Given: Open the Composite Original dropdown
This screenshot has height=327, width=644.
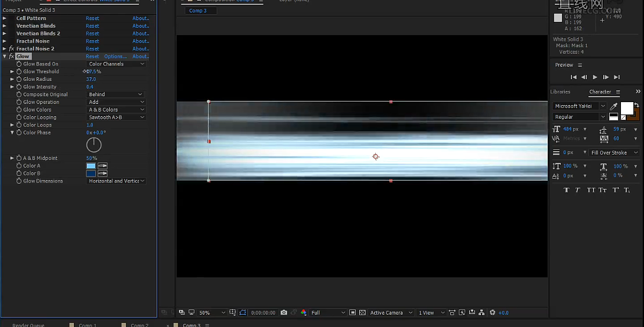Looking at the screenshot, I should click(x=115, y=94).
